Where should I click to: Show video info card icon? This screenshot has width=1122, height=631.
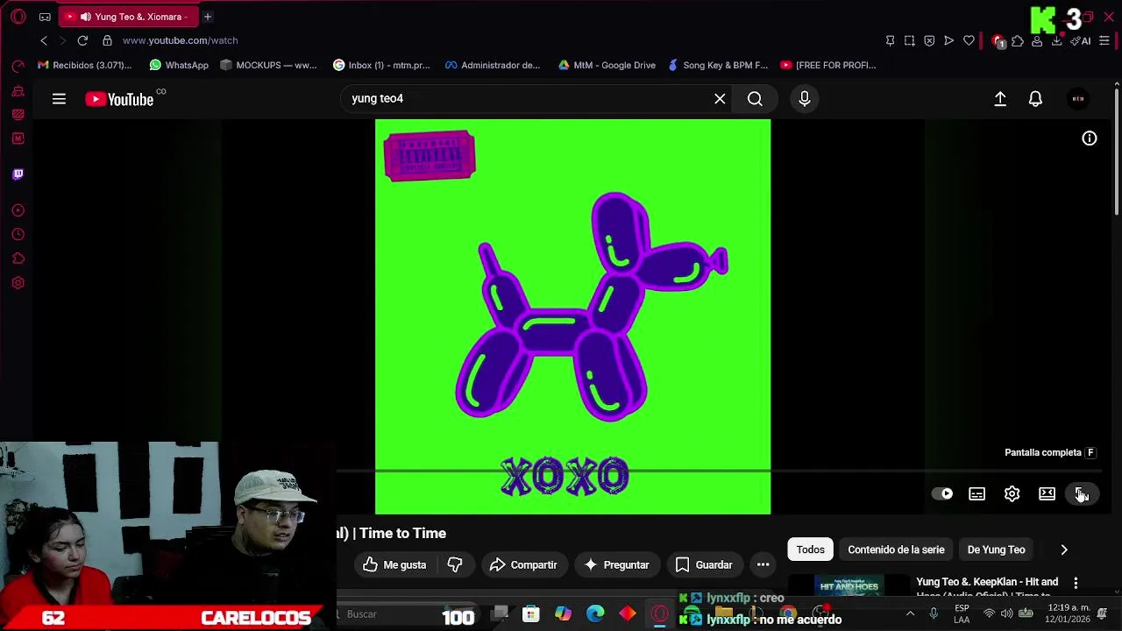click(1090, 138)
